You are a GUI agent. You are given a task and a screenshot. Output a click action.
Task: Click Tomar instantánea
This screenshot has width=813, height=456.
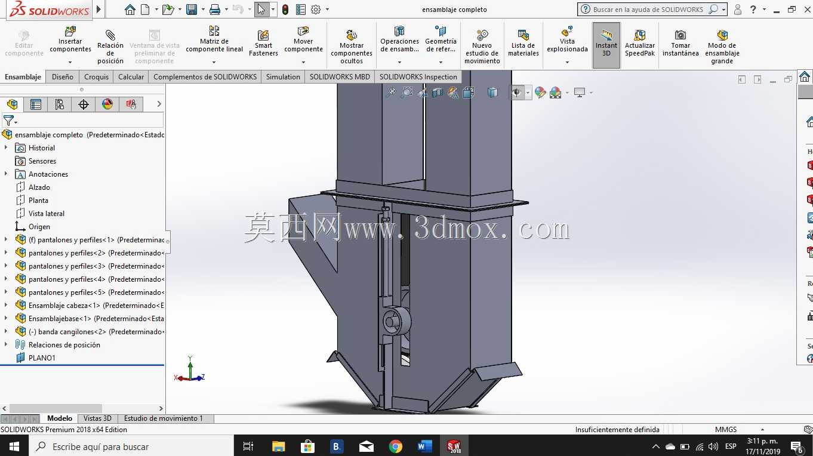(x=680, y=43)
